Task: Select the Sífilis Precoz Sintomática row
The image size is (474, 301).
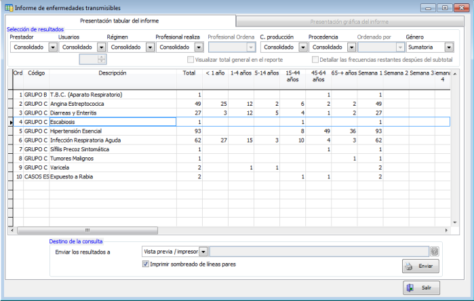Action: [231, 149]
